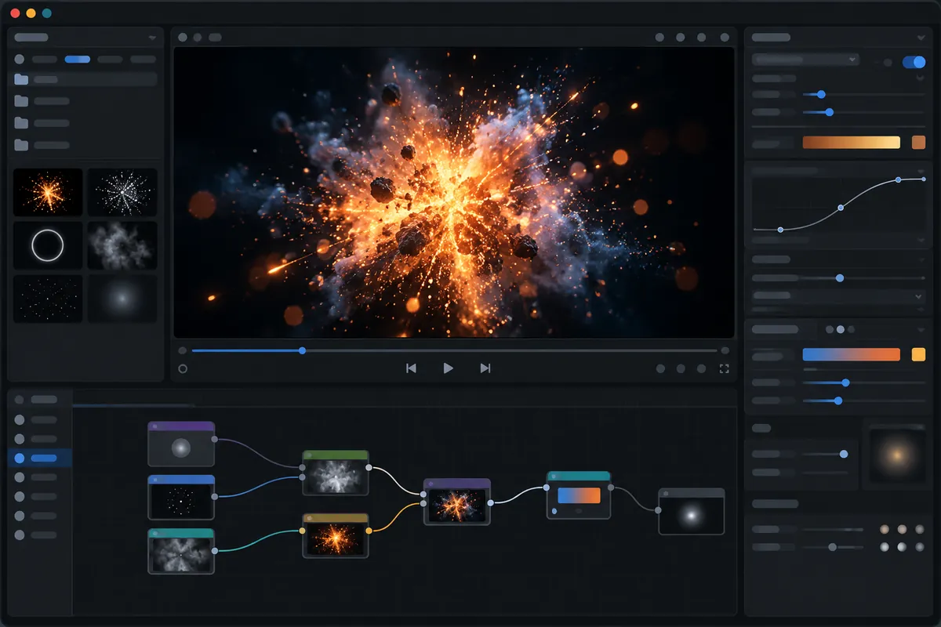Choose the white ring thumbnail
Image resolution: width=941 pixels, height=627 pixels.
[x=48, y=245]
